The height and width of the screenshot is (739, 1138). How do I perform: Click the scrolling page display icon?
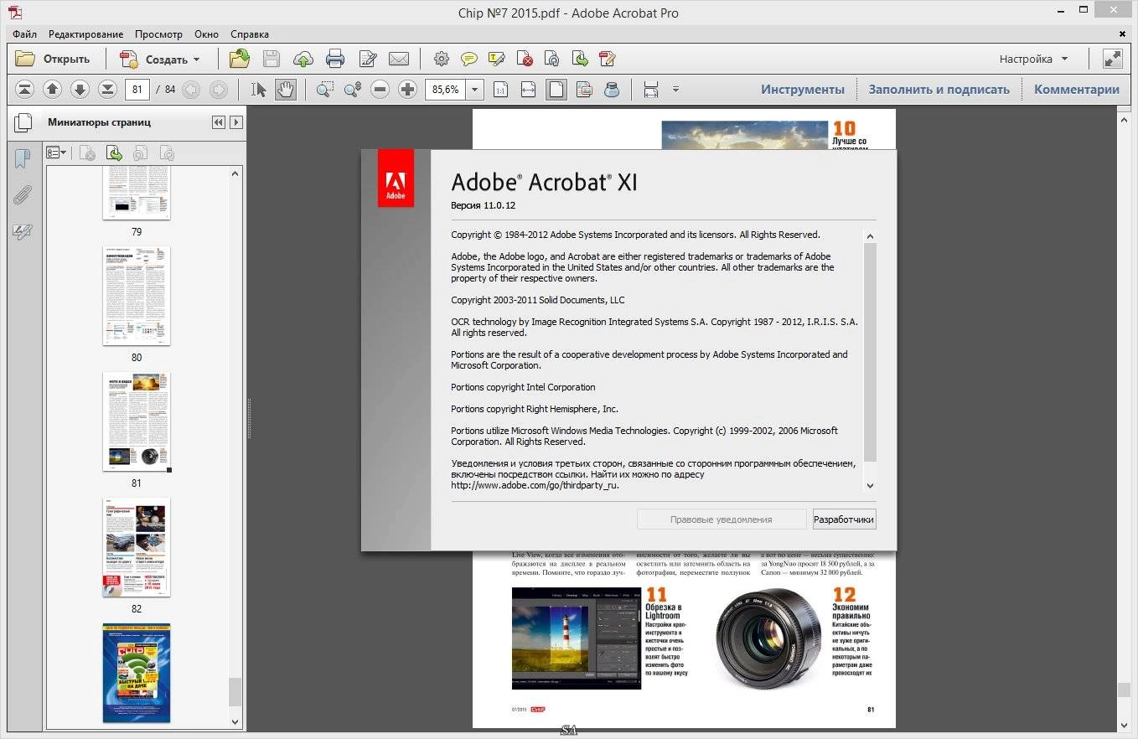651,90
